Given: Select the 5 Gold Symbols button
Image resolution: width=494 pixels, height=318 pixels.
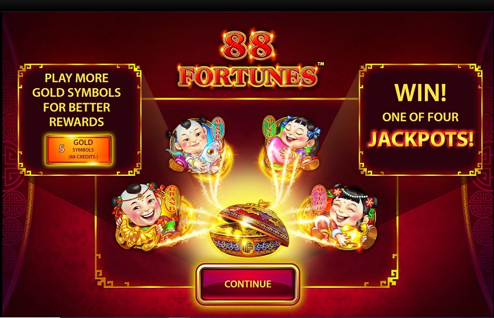Looking at the screenshot, I should click(x=79, y=150).
